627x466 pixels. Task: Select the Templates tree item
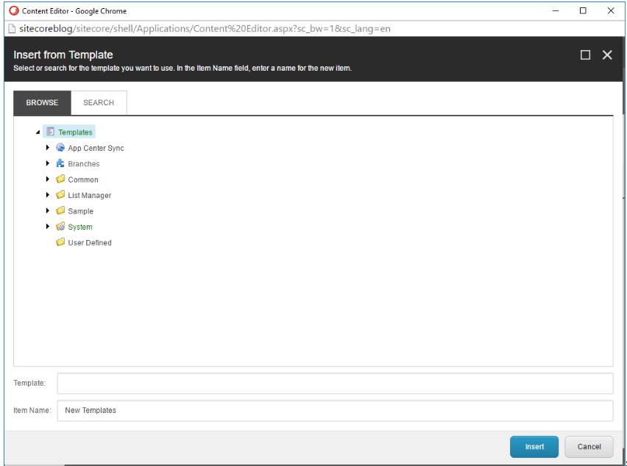tap(75, 132)
